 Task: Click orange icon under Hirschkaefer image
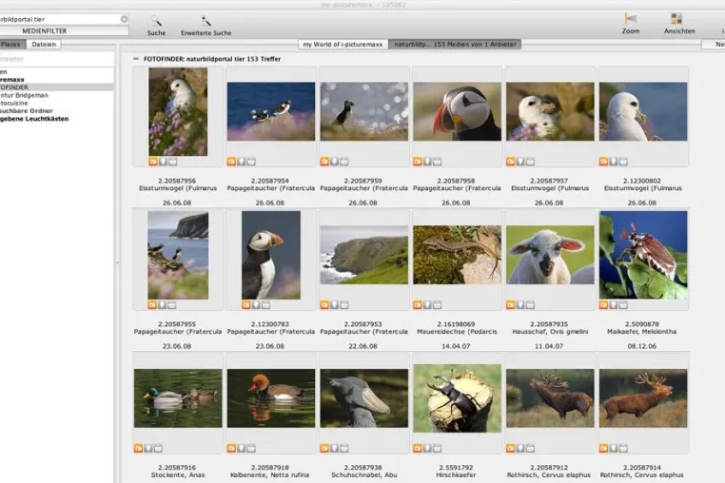pyautogui.click(x=418, y=448)
